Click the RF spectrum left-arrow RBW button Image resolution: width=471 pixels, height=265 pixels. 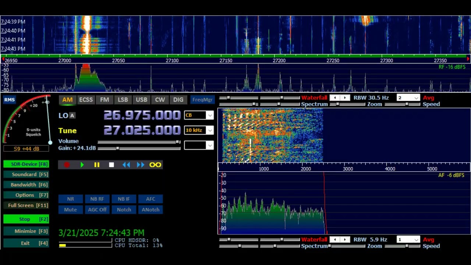[x=335, y=98]
